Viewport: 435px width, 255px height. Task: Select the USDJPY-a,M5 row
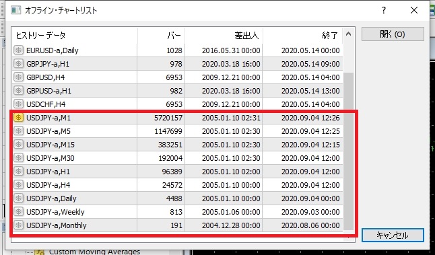point(177,131)
